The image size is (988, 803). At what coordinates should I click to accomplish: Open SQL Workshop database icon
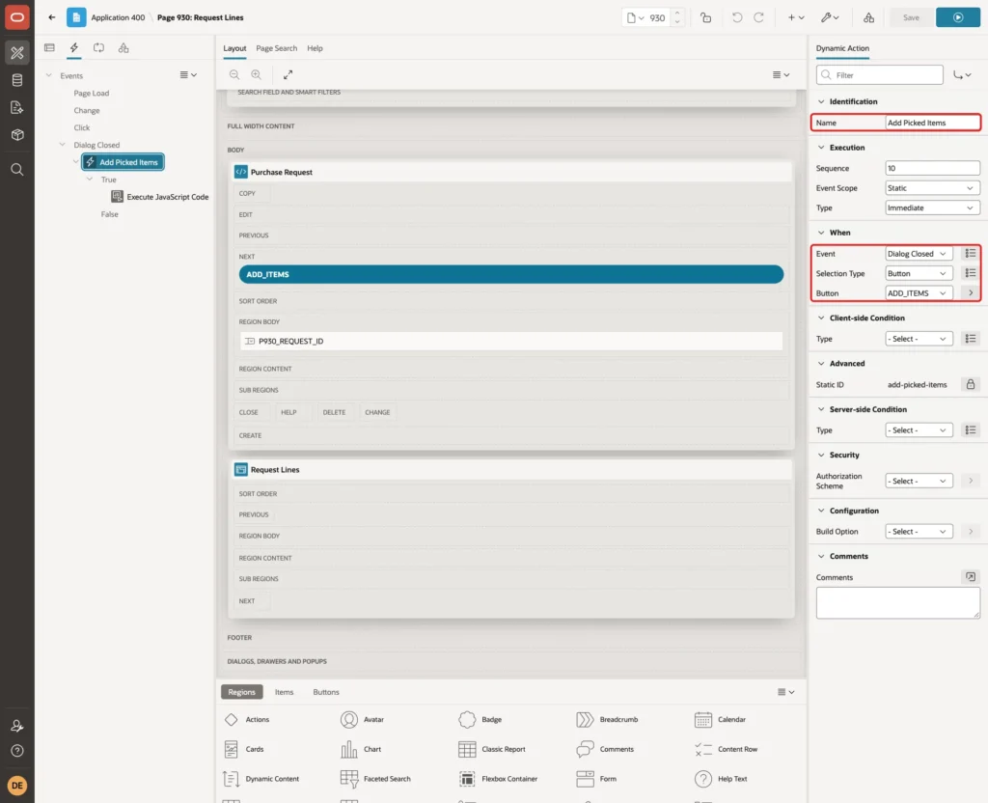(17, 80)
